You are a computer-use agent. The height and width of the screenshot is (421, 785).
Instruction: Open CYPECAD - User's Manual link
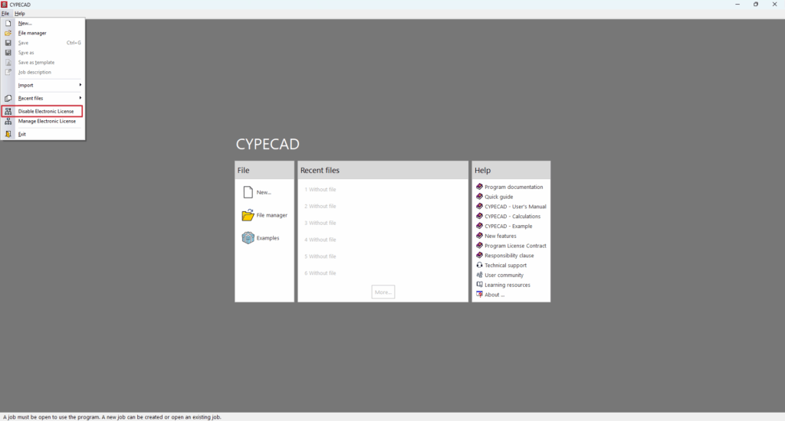[515, 207]
